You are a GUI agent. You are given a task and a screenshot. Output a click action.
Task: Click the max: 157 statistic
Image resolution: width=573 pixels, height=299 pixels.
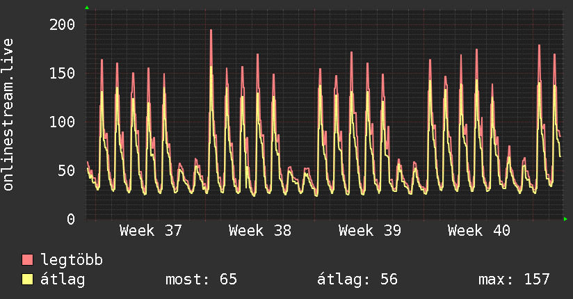tap(514, 280)
